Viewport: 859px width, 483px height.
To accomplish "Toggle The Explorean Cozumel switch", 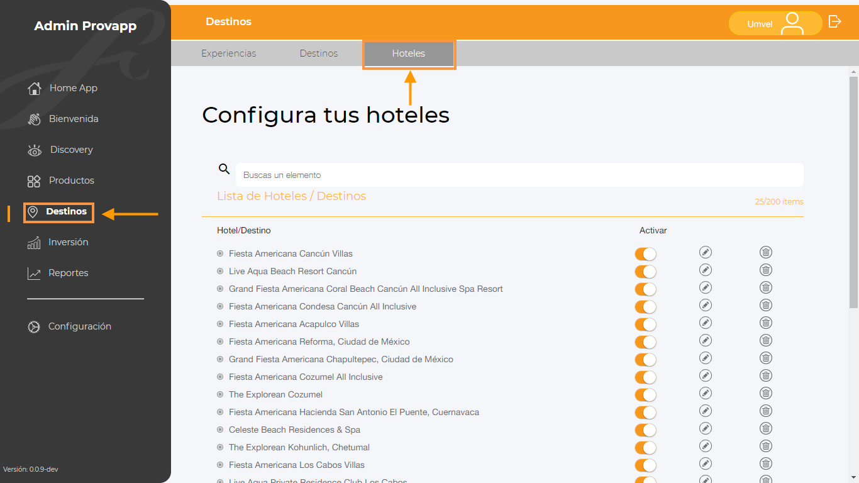I will click(x=645, y=395).
